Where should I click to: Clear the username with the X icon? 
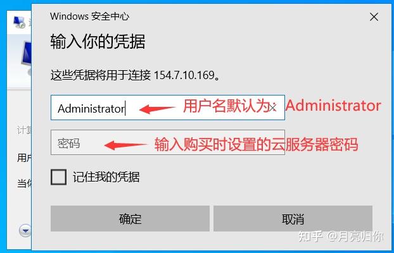point(272,108)
